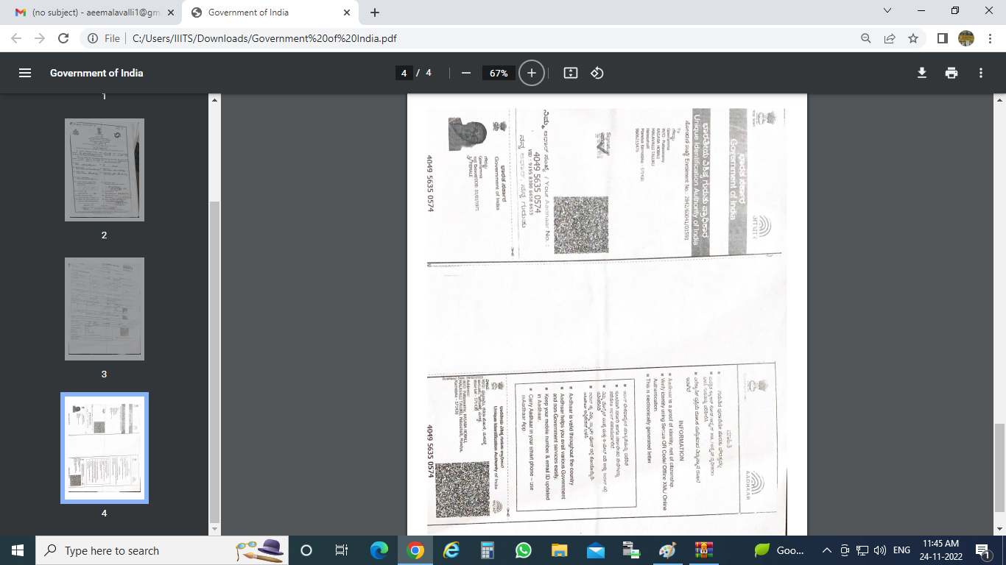This screenshot has height=565, width=1006.
Task: Reload the current Chrome page
Action: point(63,38)
